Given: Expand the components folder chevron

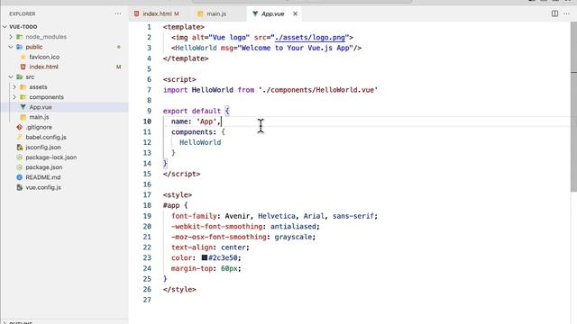Looking at the screenshot, I should tap(14, 97).
